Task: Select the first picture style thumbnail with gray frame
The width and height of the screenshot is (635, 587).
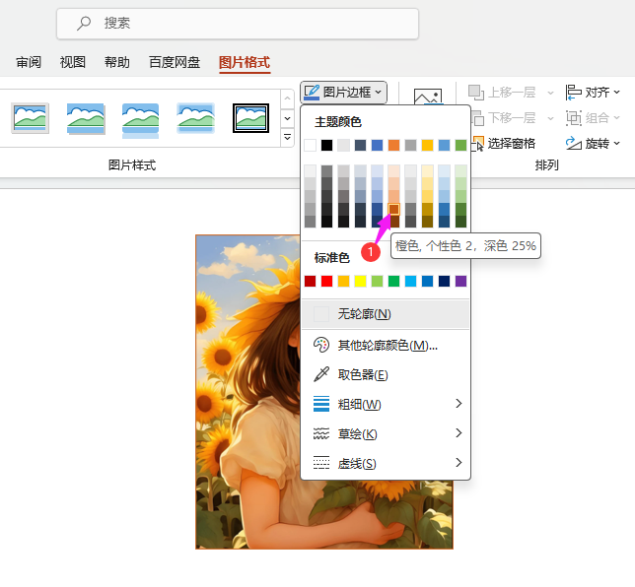Action: click(30, 118)
